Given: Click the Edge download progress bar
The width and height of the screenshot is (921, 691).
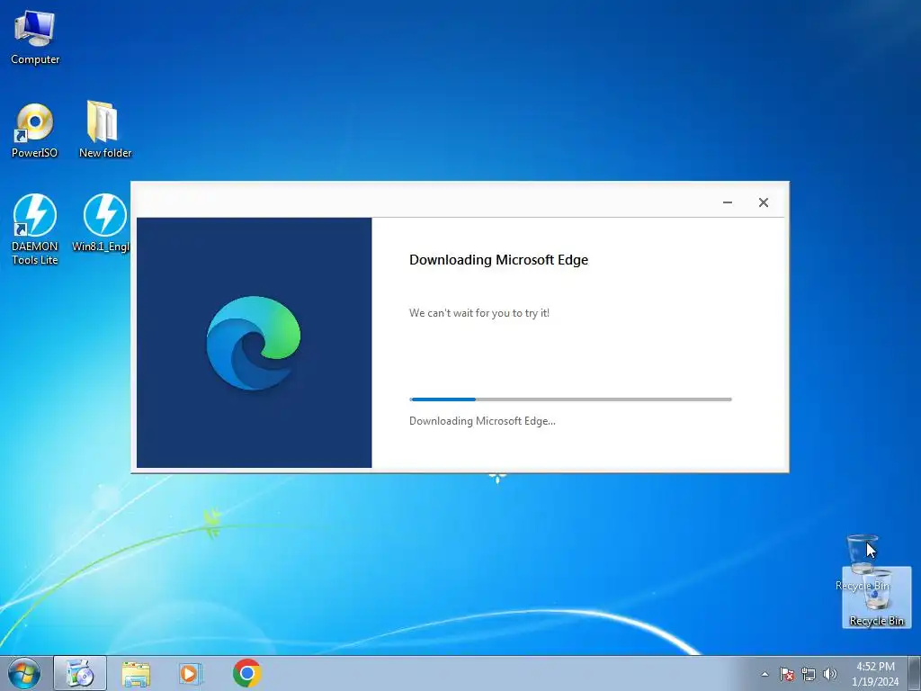Looking at the screenshot, I should (x=570, y=399).
